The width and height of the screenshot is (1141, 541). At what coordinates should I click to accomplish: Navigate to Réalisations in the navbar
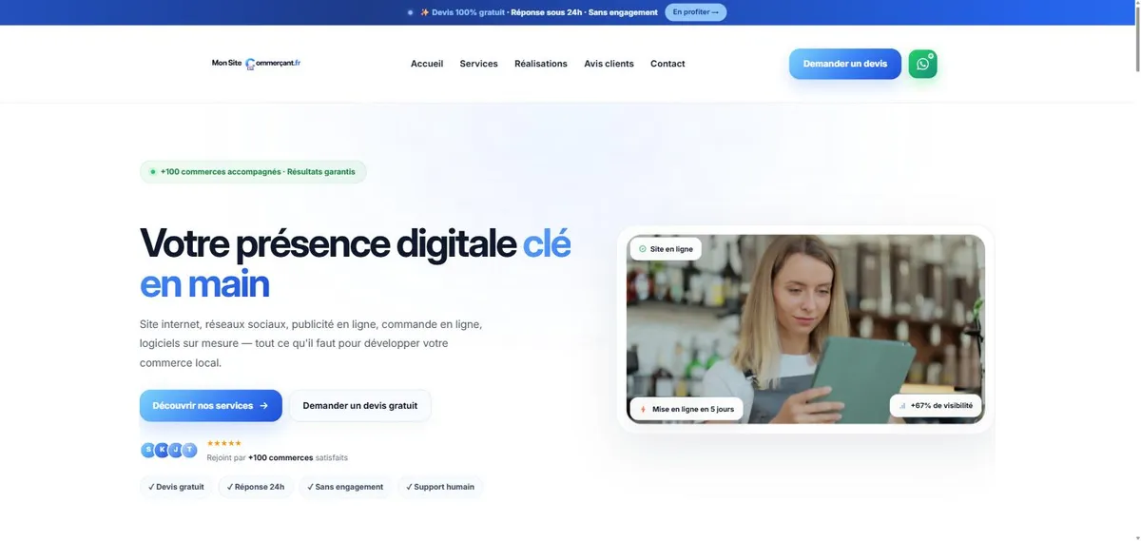point(541,64)
